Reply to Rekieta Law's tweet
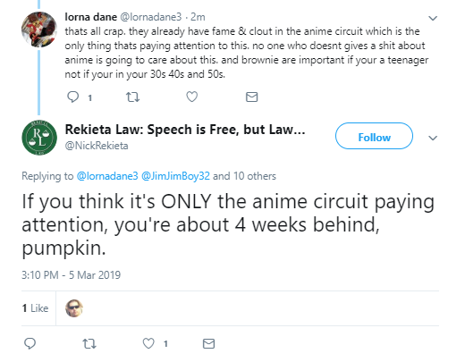465x362 pixels. [x=30, y=343]
